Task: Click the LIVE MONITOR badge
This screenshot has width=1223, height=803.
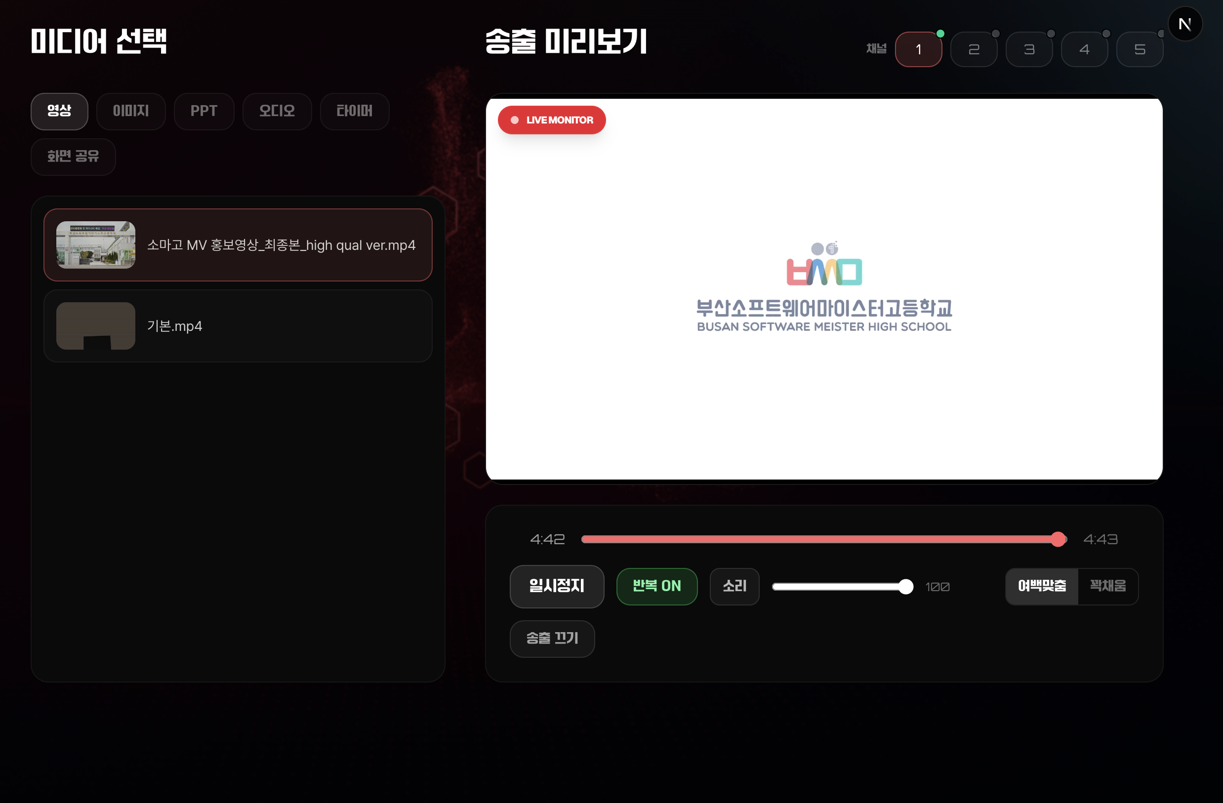Action: click(552, 120)
